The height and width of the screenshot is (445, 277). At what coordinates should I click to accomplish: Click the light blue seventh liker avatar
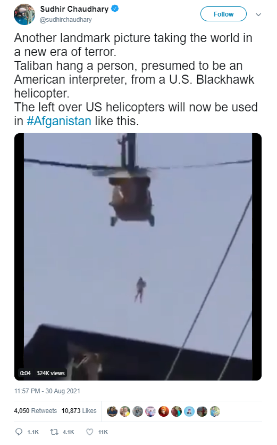point(189,411)
